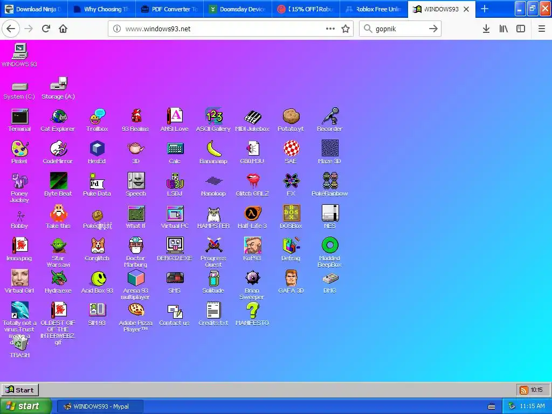552x414 pixels.
Task: Click the address bar URL field
Action: [x=231, y=29]
